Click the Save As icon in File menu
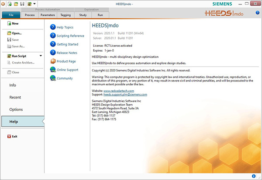Screen dimensions: 262x180 tap(9, 46)
